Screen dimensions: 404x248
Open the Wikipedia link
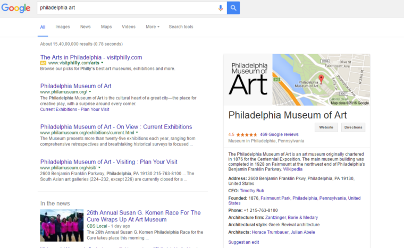point(293,169)
